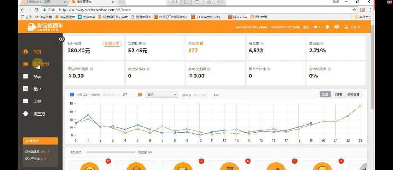Click the 点击量 177 card
393x170 pixels.
coord(215,48)
